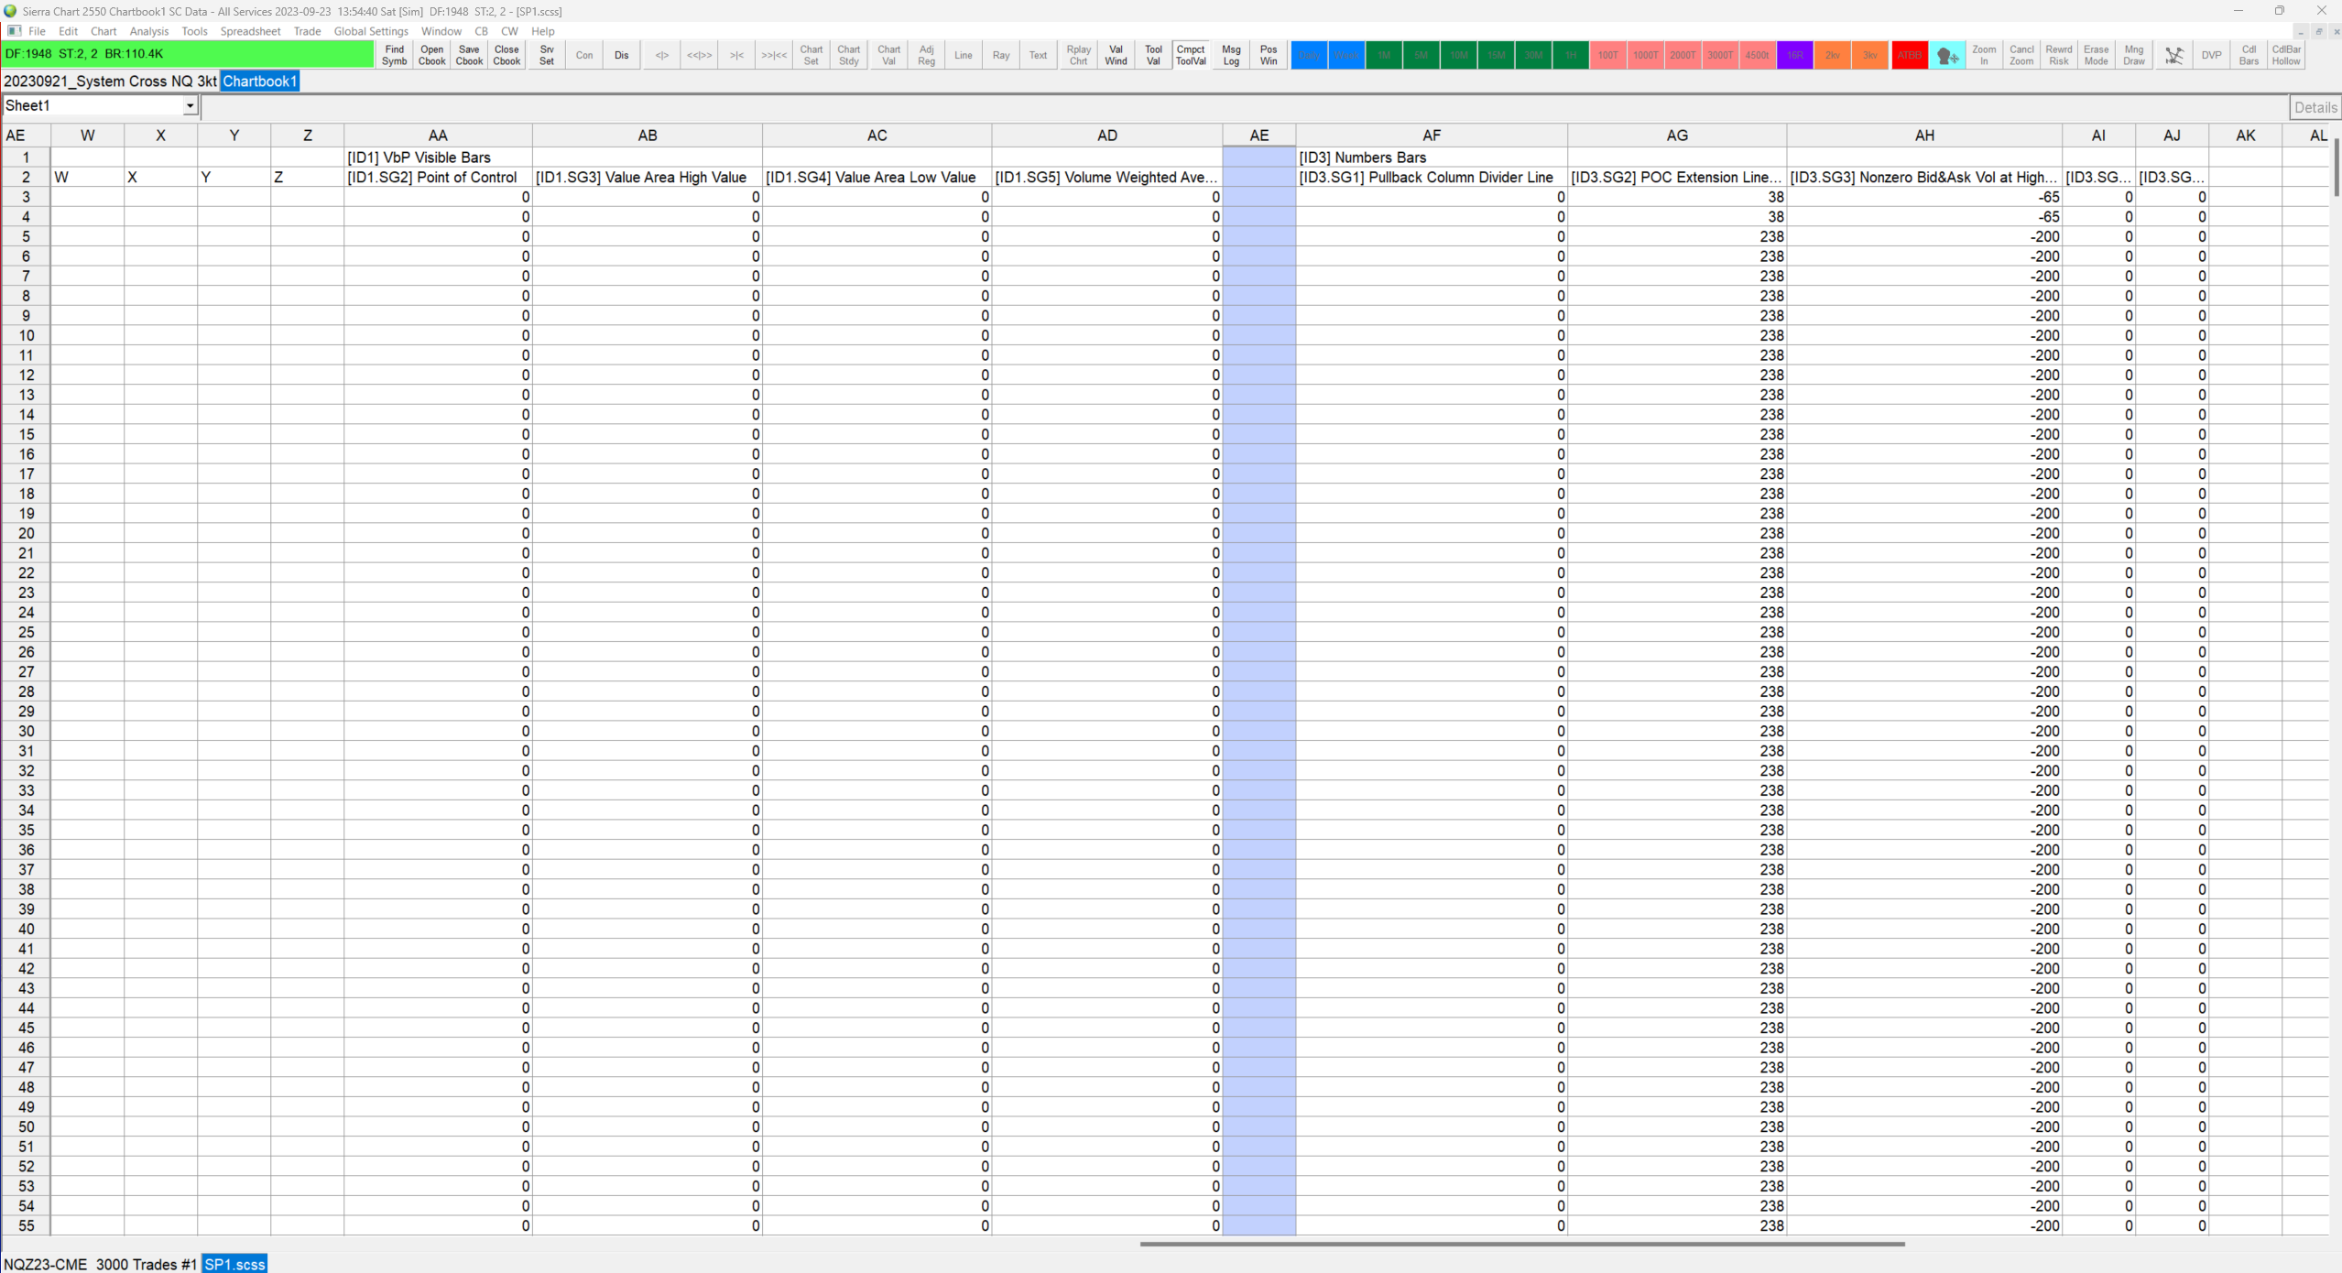Toggle Erase Mode in toolbar
Viewport: 2342px width, 1273px height.
coord(2096,56)
